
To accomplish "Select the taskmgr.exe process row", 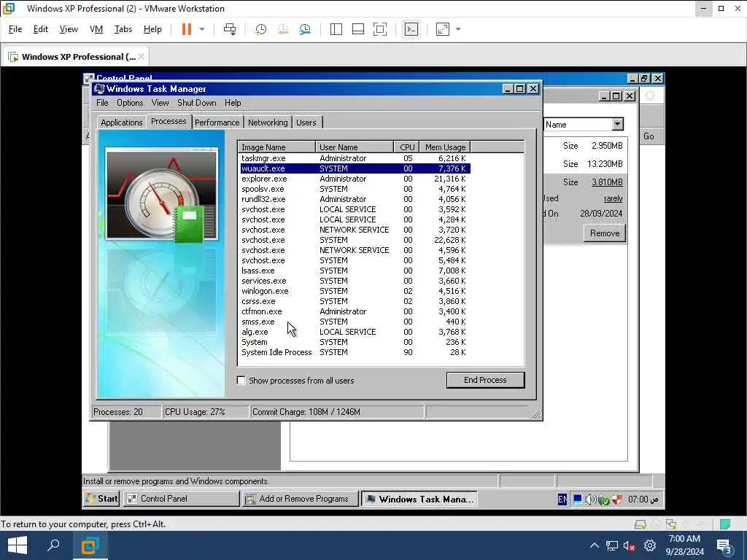I will pos(355,158).
